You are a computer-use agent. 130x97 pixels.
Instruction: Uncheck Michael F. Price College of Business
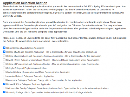pyautogui.click(x=4, y=84)
